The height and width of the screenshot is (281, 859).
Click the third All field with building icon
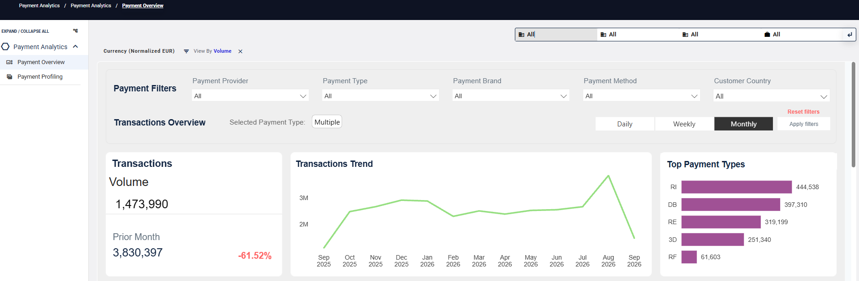[x=720, y=35]
